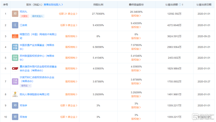Select the 12592.592万 capital amount cell
The width and height of the screenshot is (216, 122).
(x=174, y=14)
